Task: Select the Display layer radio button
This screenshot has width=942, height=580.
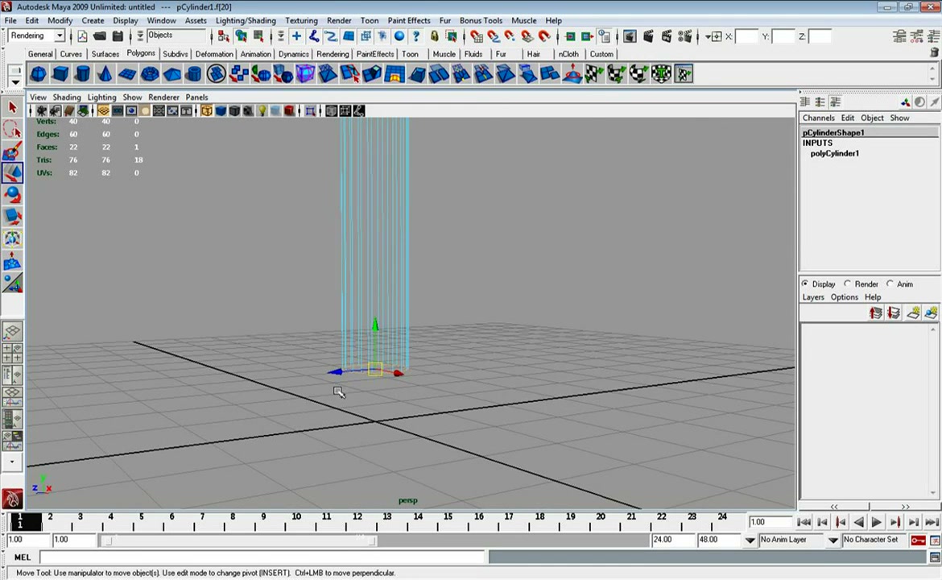Action: [x=805, y=284]
